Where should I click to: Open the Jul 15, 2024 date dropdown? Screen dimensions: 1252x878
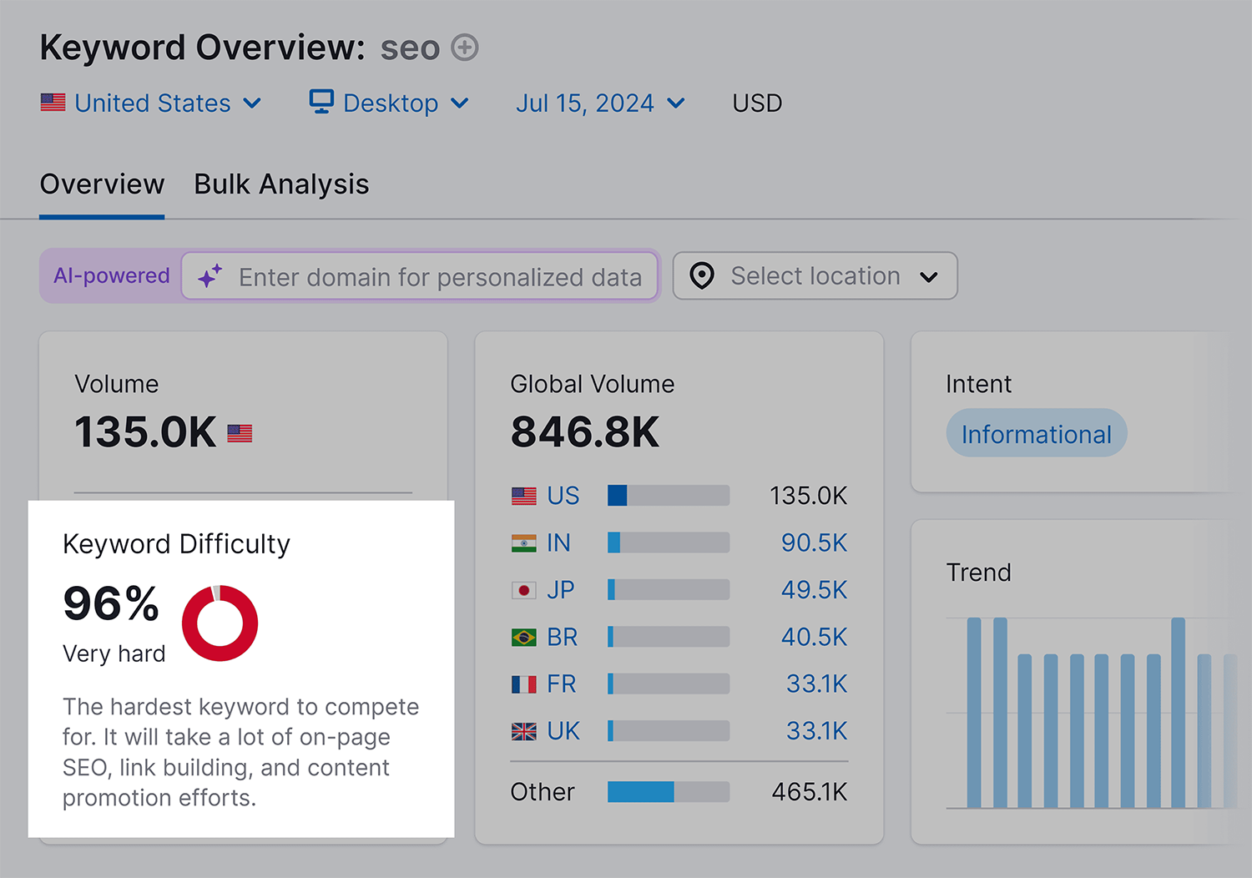(600, 103)
